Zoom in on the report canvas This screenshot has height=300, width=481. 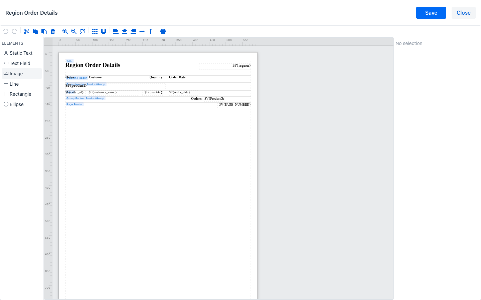[x=65, y=31]
